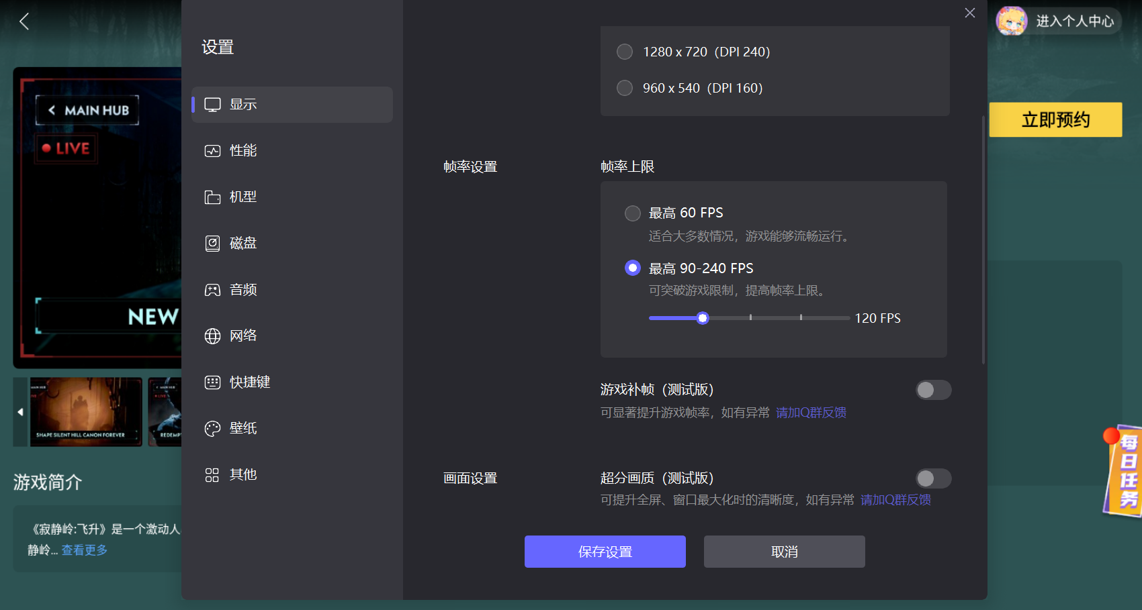Go back with the top-left arrow
Viewport: 1142px width, 610px height.
point(24,21)
